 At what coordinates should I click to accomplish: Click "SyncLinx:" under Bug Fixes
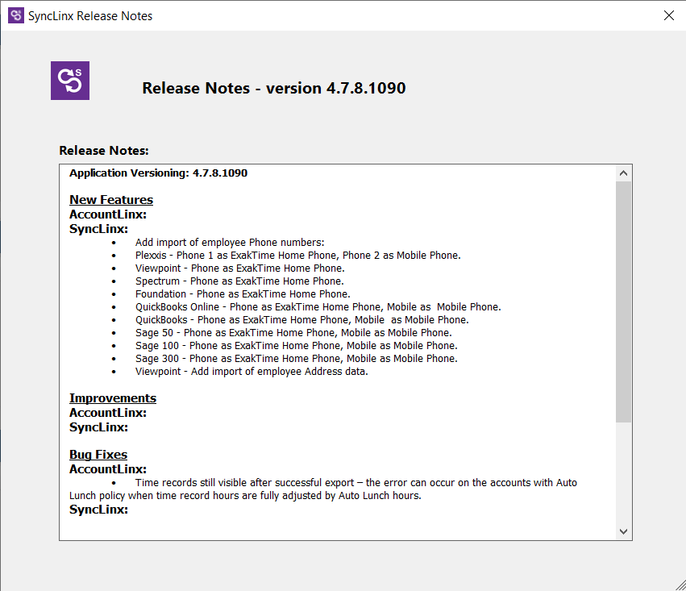coord(98,510)
